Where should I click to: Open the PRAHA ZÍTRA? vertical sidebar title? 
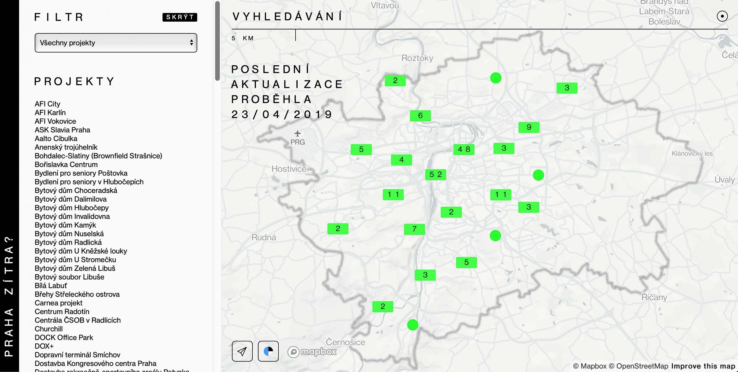coord(9,296)
